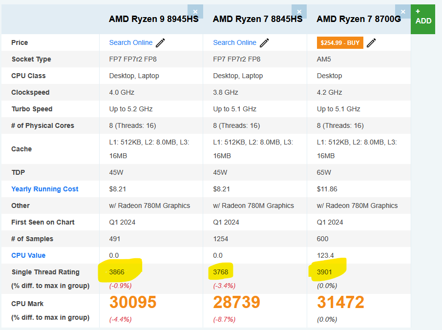
Task: Click the Cache row label
Action: (x=21, y=149)
